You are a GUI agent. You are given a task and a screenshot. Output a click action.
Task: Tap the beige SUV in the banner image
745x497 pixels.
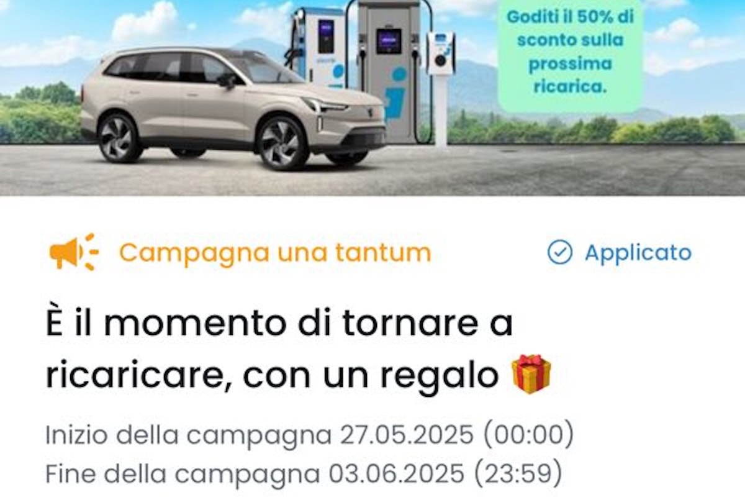coord(233,106)
